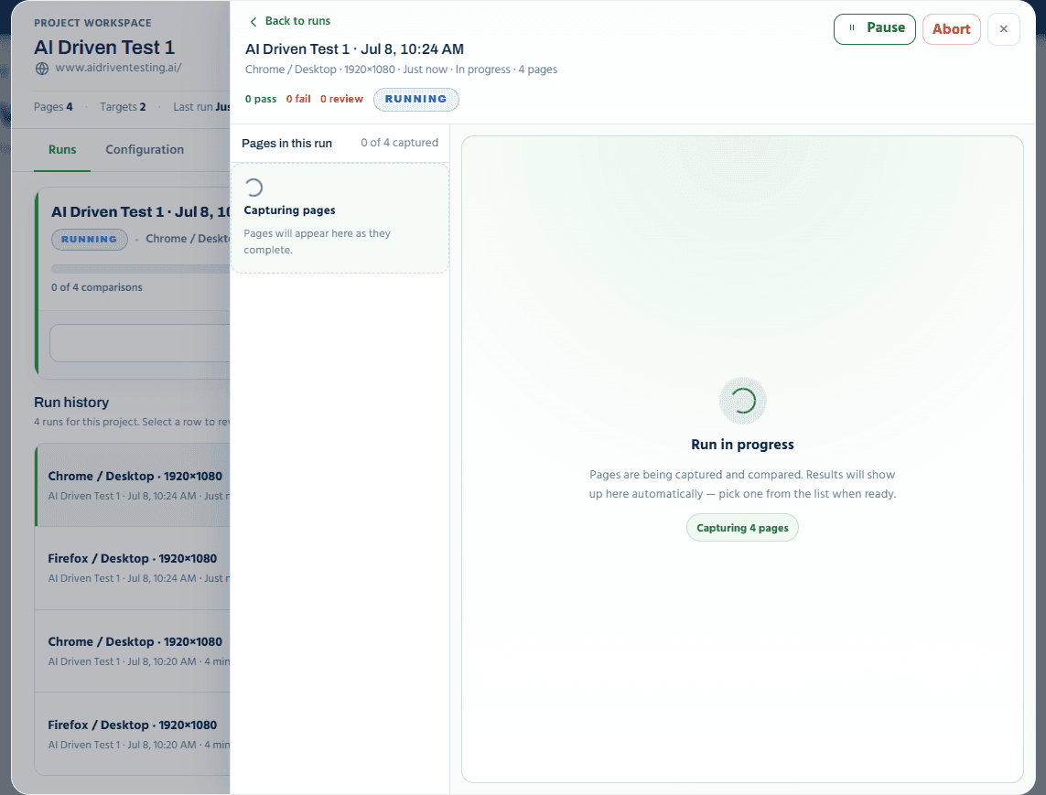This screenshot has width=1046, height=795.
Task: Click the RUNNING badge on the run card
Action: click(x=90, y=240)
